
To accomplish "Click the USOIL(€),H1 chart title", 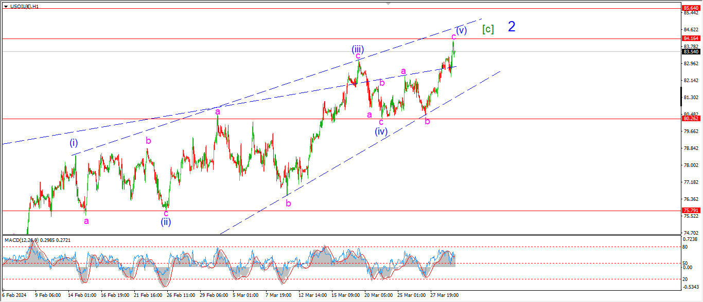I will (25, 5).
